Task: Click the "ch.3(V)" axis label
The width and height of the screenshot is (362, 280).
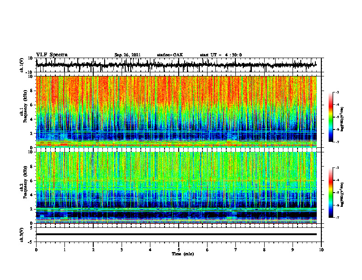Action: [22, 235]
